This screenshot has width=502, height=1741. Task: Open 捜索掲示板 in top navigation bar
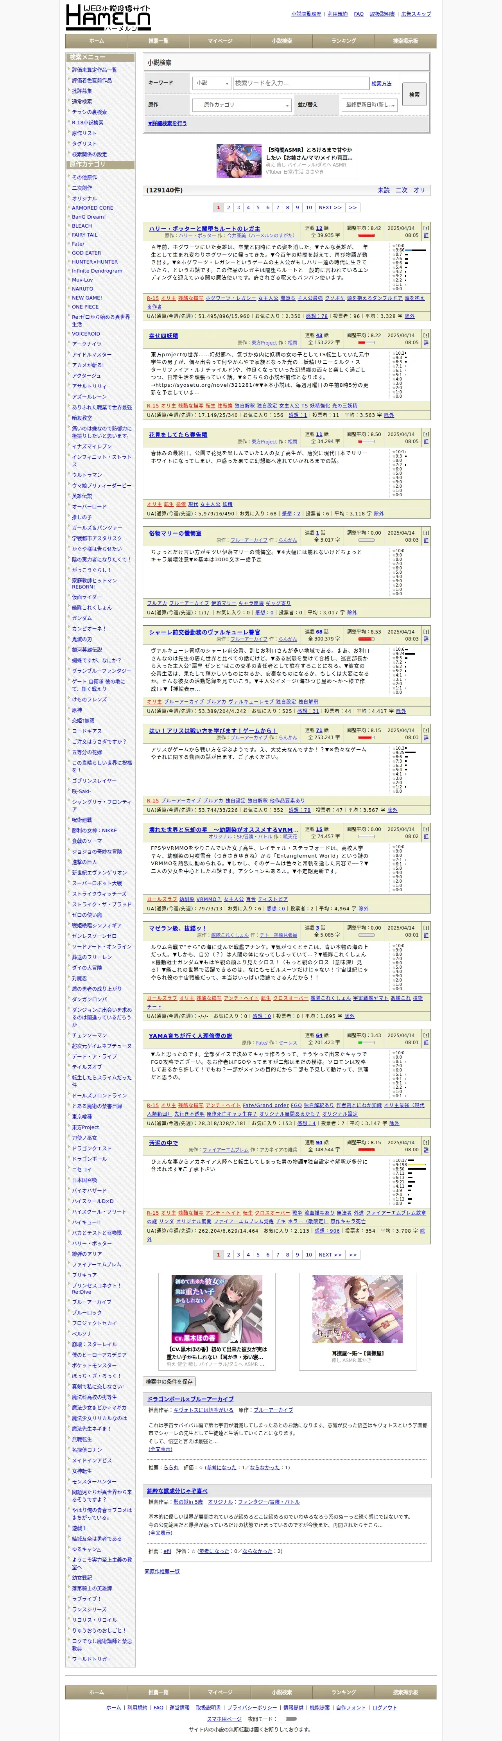(405, 41)
